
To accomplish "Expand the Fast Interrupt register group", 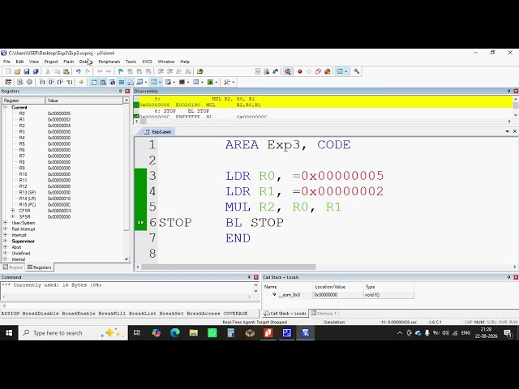I will click(6, 229).
